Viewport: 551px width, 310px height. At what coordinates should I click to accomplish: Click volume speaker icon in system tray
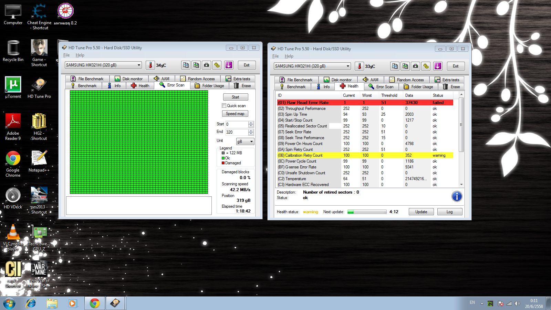point(517,303)
